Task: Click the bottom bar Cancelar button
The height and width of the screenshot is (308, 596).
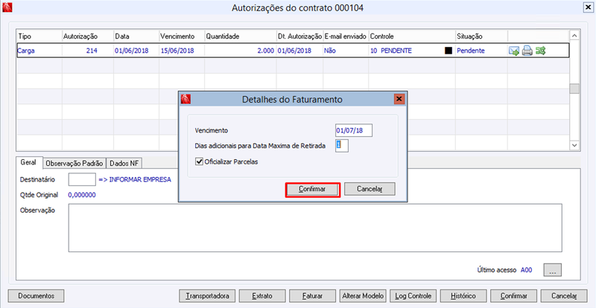Action: pos(564,296)
